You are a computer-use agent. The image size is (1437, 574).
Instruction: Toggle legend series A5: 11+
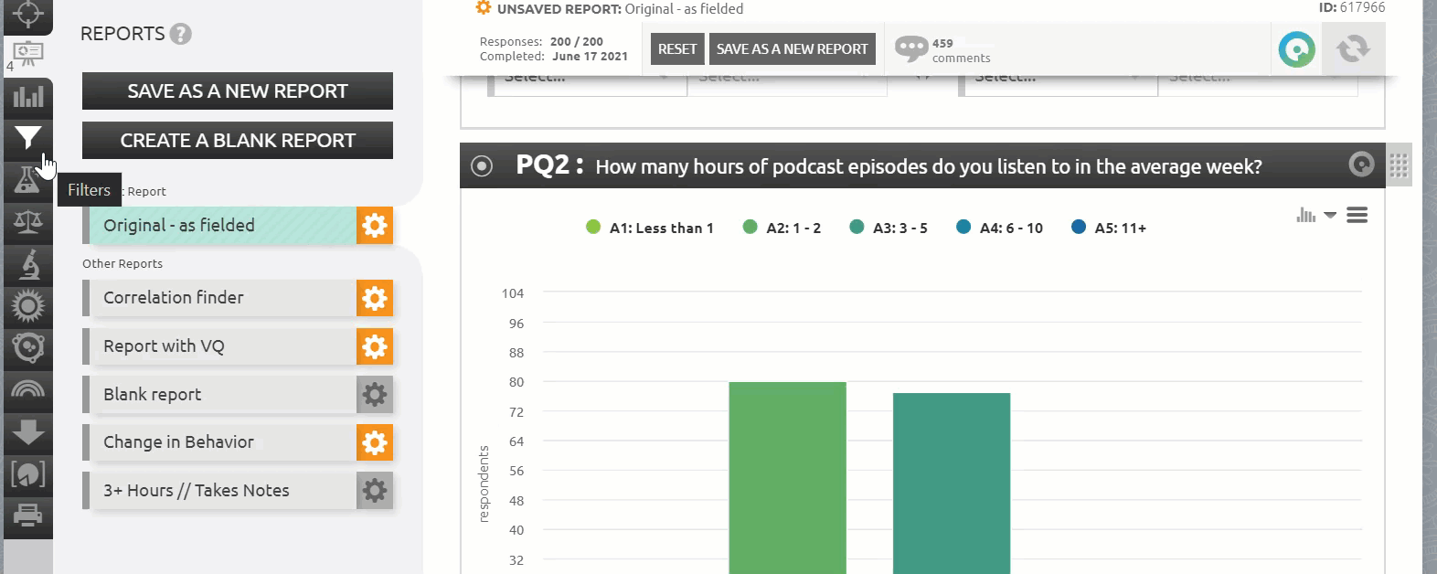coord(1109,228)
